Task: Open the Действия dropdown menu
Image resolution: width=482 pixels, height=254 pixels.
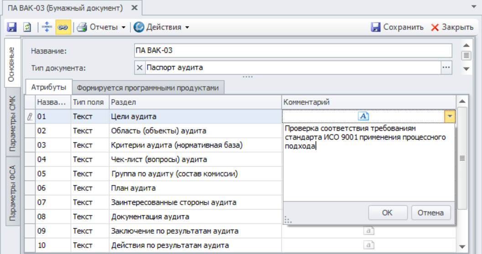Action: (161, 27)
